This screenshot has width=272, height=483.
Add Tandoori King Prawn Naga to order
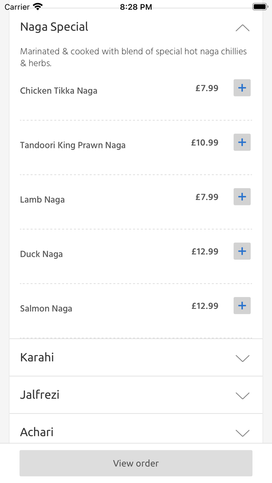[242, 142]
